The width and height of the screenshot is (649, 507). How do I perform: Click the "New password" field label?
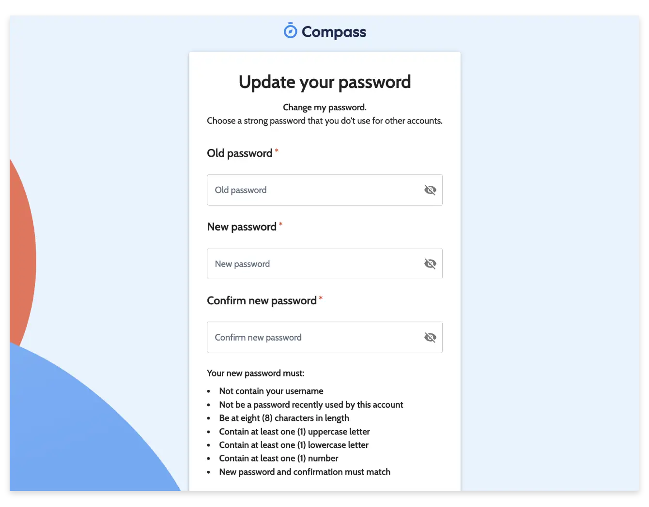click(x=242, y=227)
